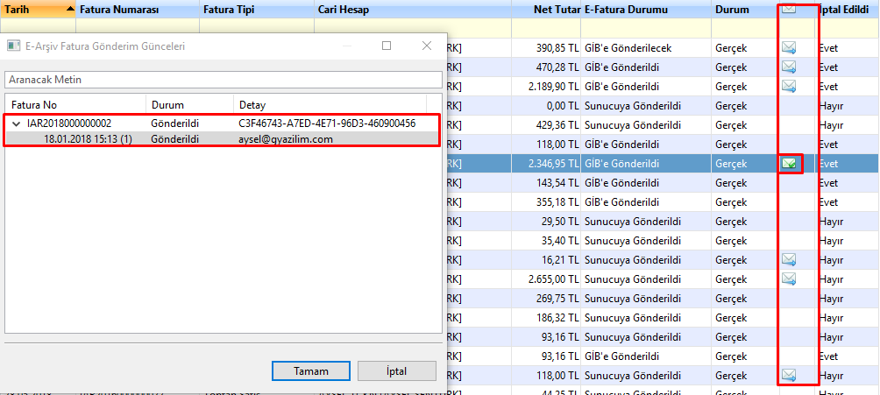
Task: Maximize the E-Arşiv Fatura Gönderim Günceleri dialog
Action: click(387, 46)
